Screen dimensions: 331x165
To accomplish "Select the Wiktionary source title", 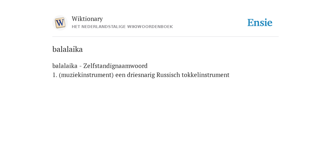I will coord(87,19).
